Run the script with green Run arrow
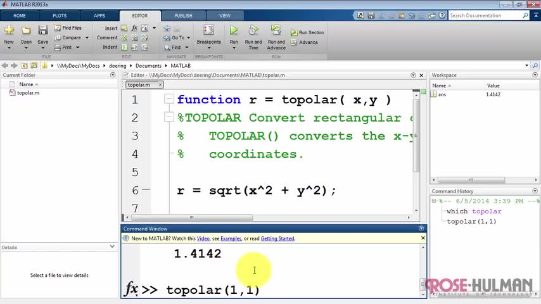 tap(234, 30)
